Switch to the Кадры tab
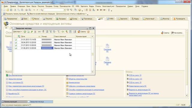The width and height of the screenshot is (192, 108). coord(135,19)
